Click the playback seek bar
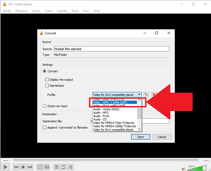This screenshot has width=211, height=171. [106, 160]
